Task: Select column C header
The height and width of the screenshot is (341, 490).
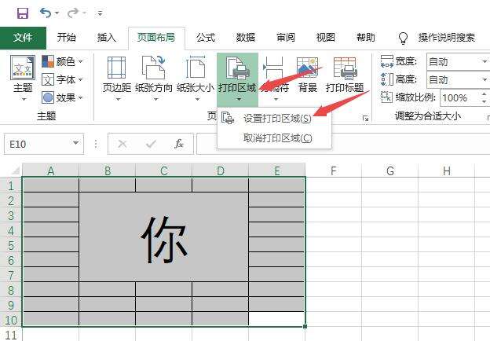Action: (x=164, y=170)
